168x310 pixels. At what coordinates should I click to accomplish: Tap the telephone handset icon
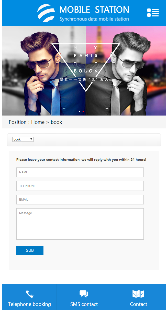(x=29, y=294)
